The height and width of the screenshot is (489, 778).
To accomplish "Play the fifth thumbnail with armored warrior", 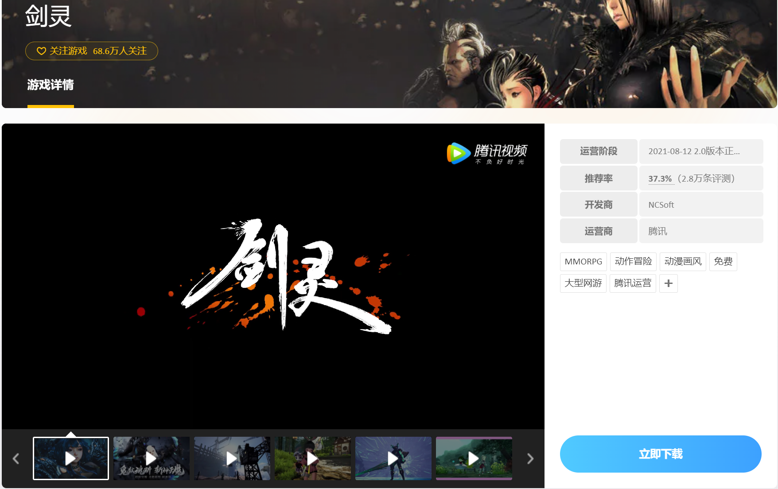I will tap(393, 458).
